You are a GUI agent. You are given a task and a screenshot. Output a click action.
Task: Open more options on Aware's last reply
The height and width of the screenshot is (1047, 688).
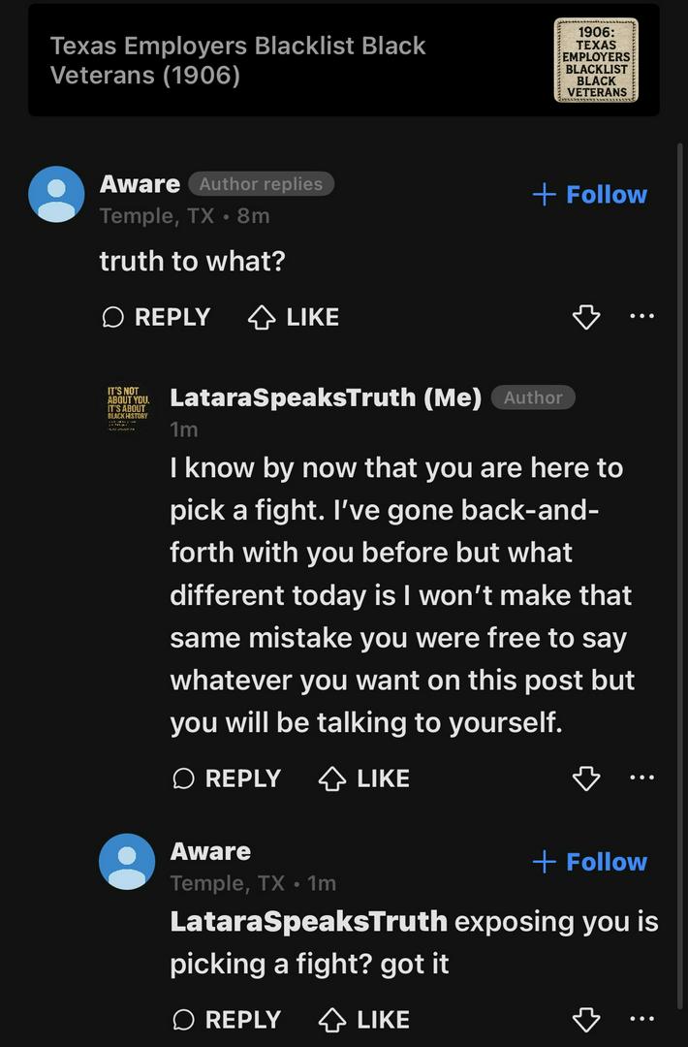pos(641,1019)
